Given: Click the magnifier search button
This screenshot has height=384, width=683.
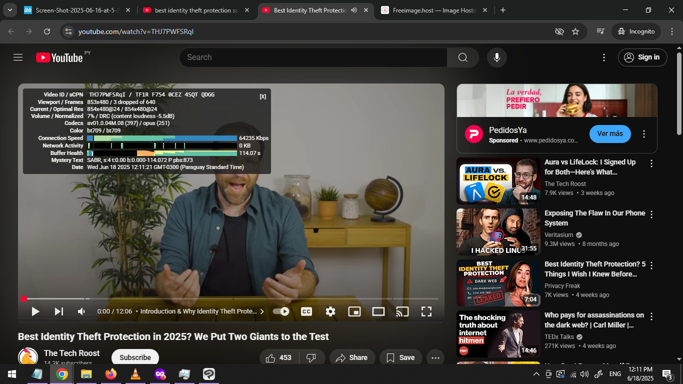Looking at the screenshot, I should point(463,57).
